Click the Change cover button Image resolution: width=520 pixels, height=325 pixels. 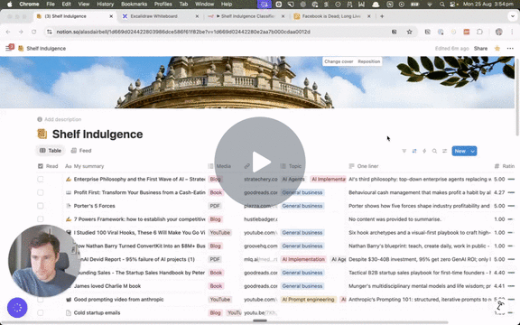click(339, 61)
